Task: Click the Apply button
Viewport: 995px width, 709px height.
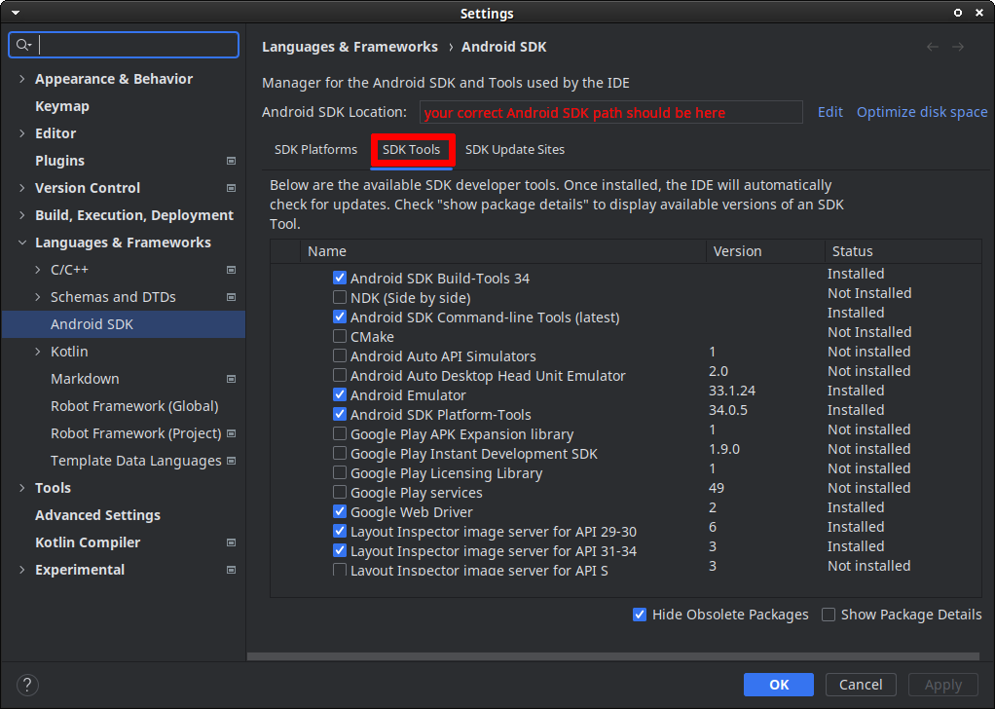Action: tap(943, 685)
